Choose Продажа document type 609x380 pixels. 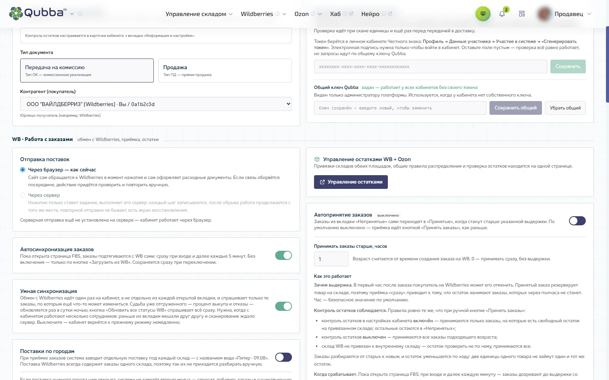(225, 70)
